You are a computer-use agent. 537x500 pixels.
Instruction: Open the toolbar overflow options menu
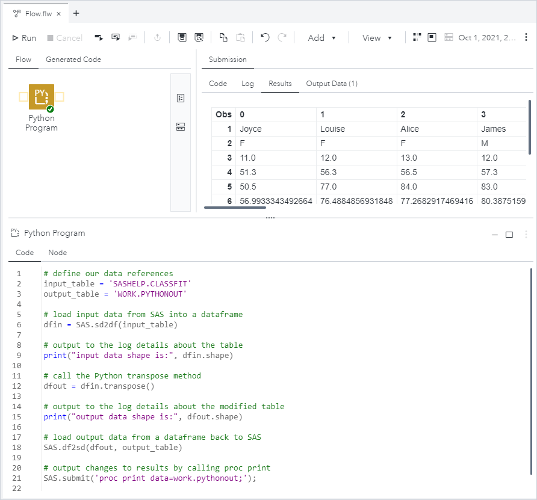[525, 37]
